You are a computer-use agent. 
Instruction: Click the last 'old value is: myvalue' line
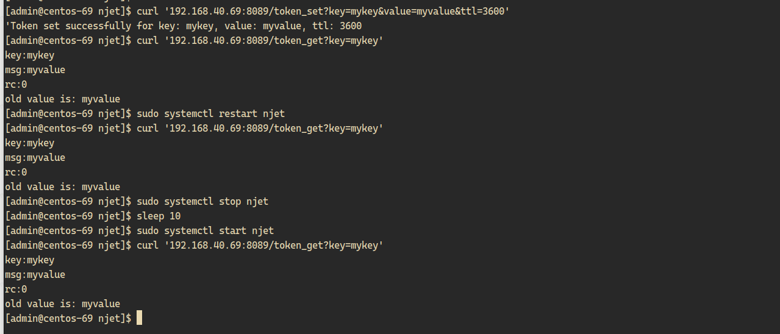(x=62, y=304)
